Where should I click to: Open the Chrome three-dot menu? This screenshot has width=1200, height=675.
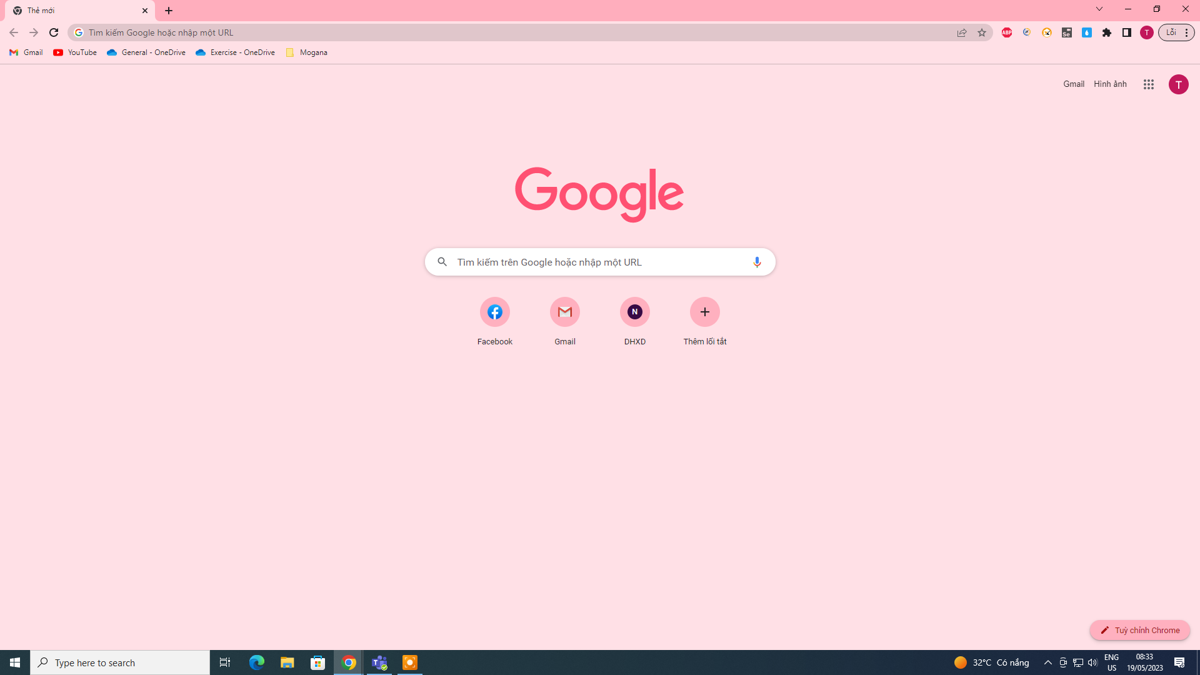[x=1186, y=32]
